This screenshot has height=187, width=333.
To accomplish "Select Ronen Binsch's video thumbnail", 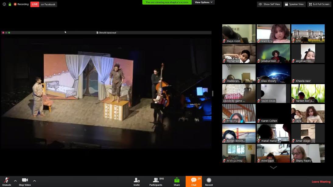I will (239, 133).
